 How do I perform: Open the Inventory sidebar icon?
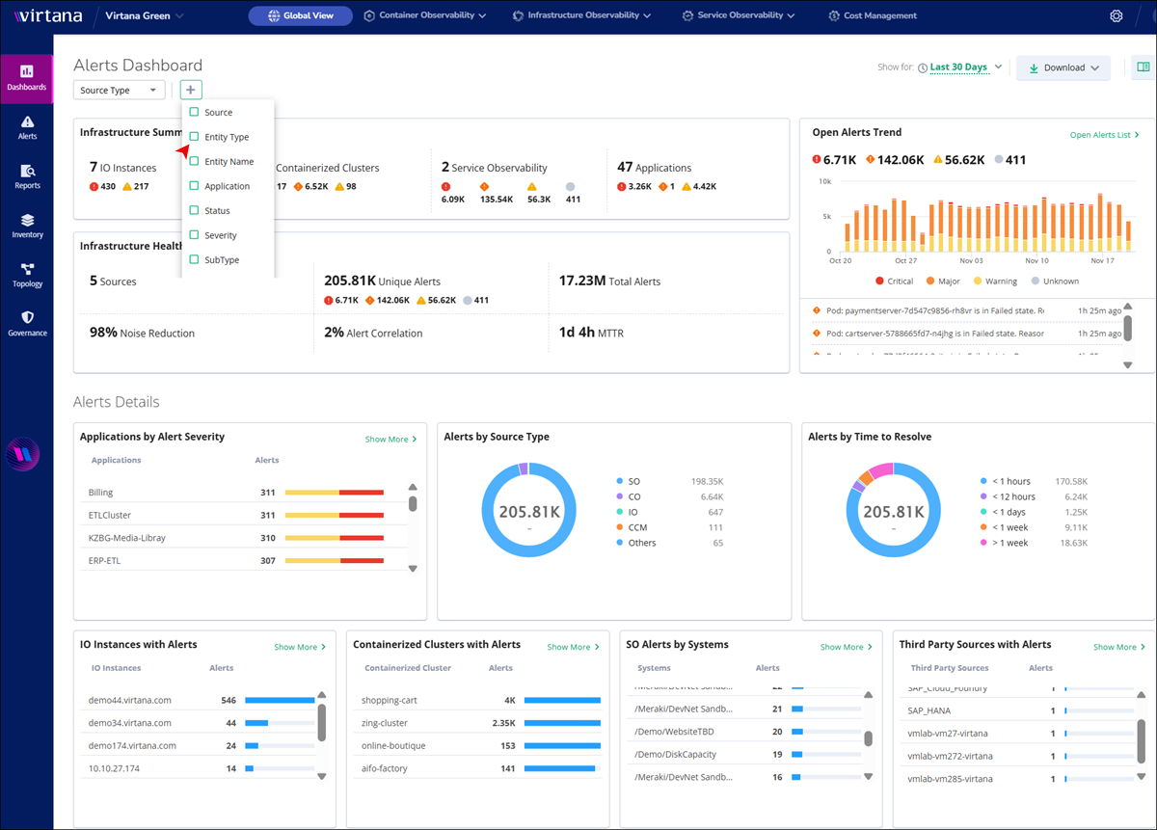pos(27,226)
